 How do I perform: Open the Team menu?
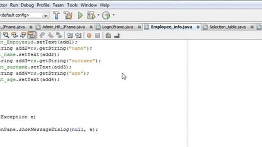click(58, 5)
